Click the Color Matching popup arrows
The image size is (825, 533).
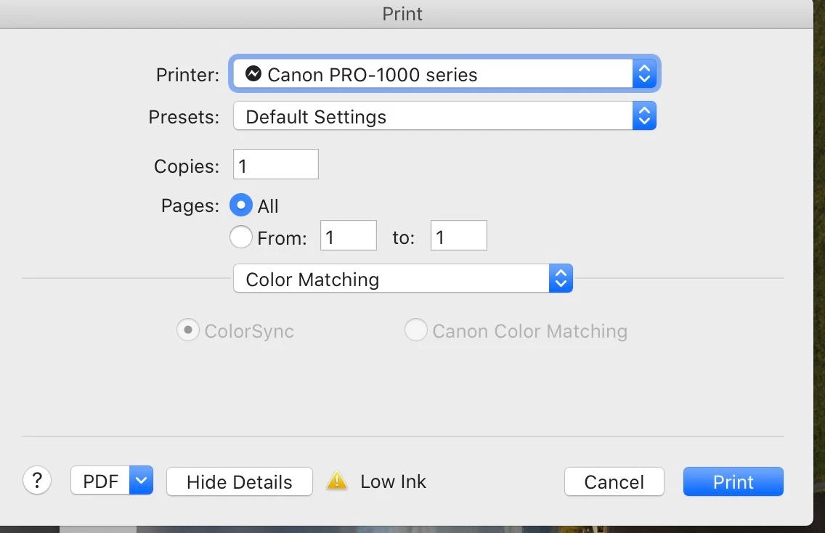(561, 278)
